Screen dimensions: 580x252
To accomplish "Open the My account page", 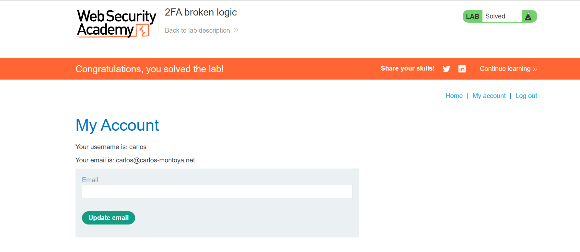I will coord(489,96).
